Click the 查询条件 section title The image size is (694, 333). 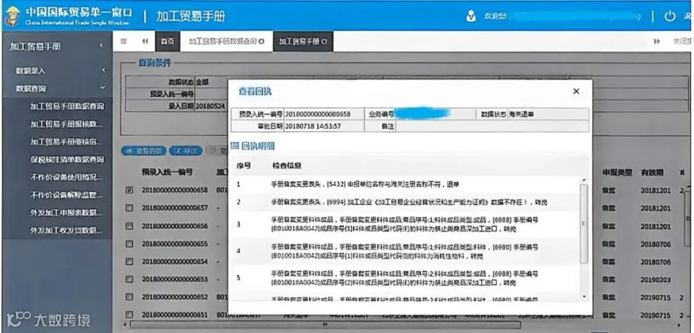click(x=155, y=63)
